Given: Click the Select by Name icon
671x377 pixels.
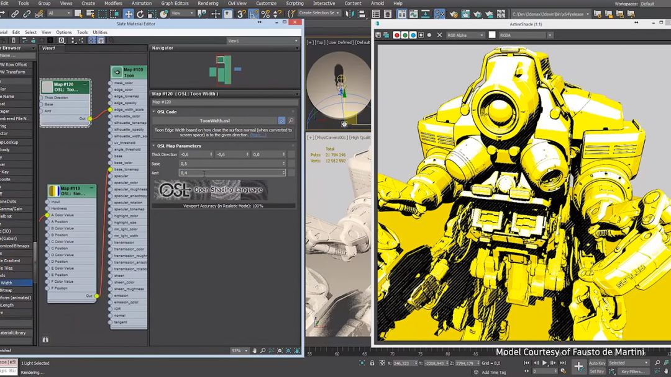Looking at the screenshot, I should (x=90, y=14).
